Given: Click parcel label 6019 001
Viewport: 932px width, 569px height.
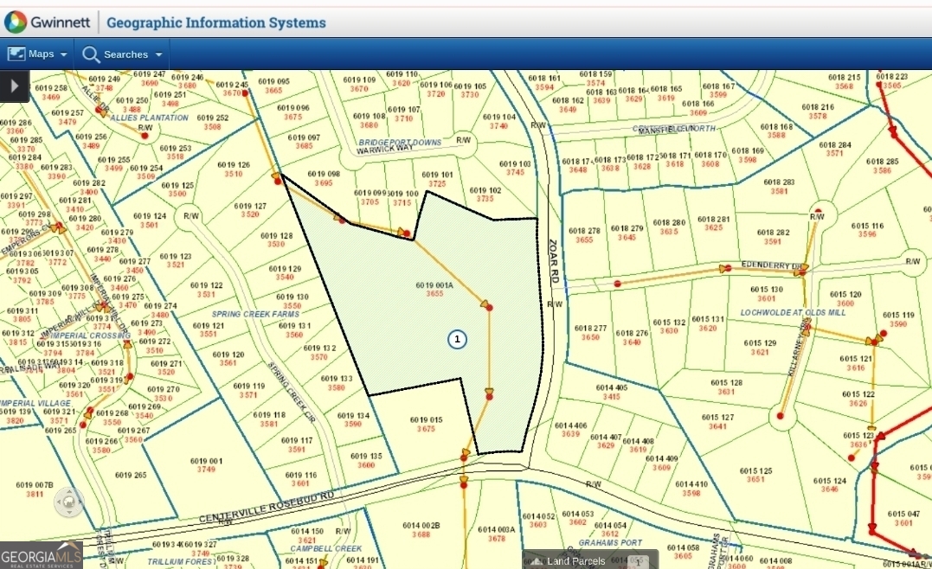Looking at the screenshot, I should pyautogui.click(x=206, y=461).
